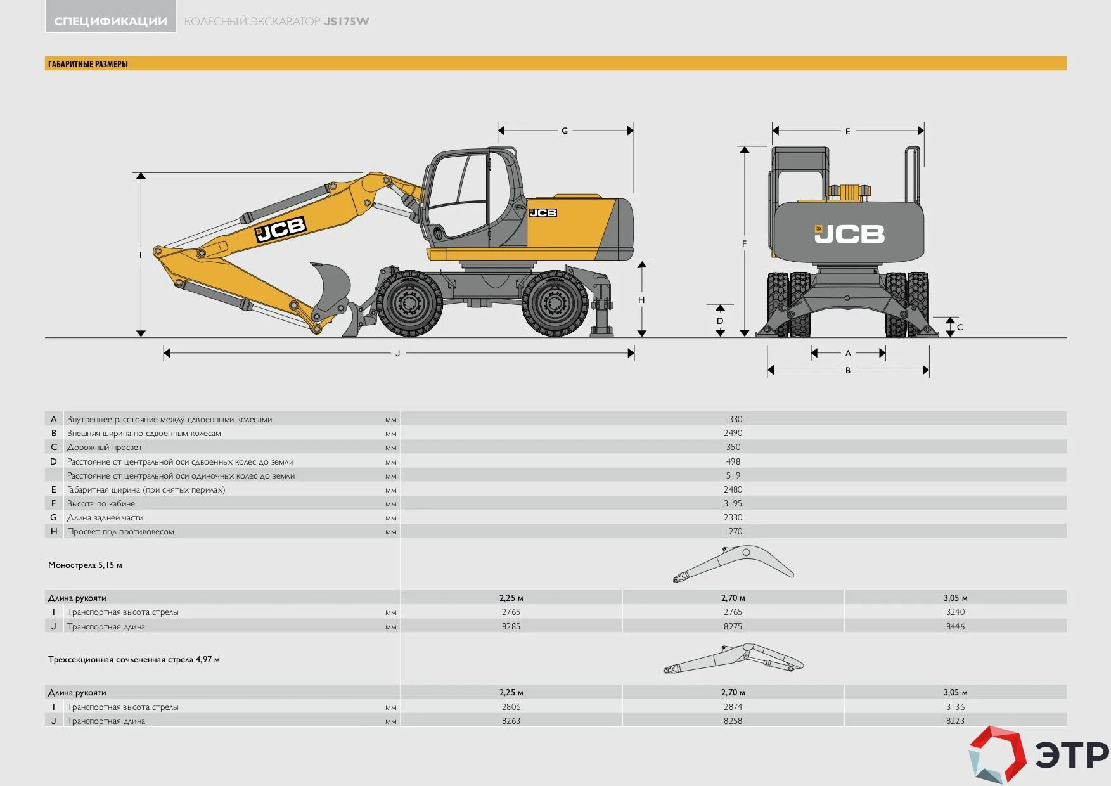This screenshot has height=786, width=1111.
Task: Click the rear-view JCB excavator diagram
Action: (x=848, y=242)
